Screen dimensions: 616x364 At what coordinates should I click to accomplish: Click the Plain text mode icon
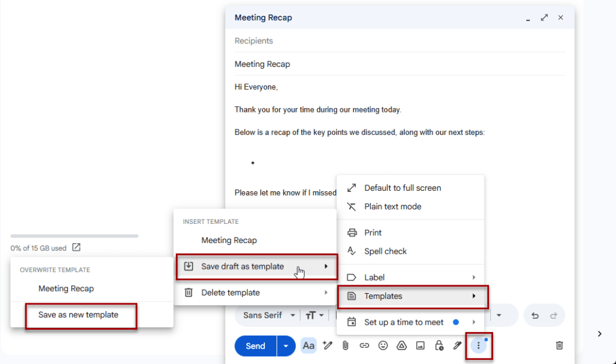tap(352, 206)
